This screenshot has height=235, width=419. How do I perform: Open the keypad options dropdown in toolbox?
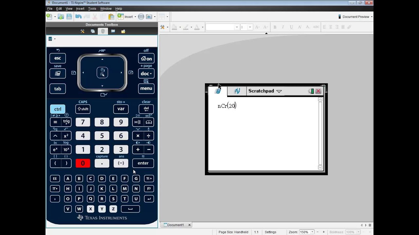point(54,39)
